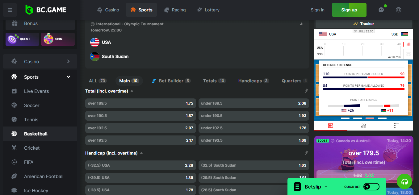Open the language globe icon
The width and height of the screenshot is (419, 195).
tap(398, 10)
